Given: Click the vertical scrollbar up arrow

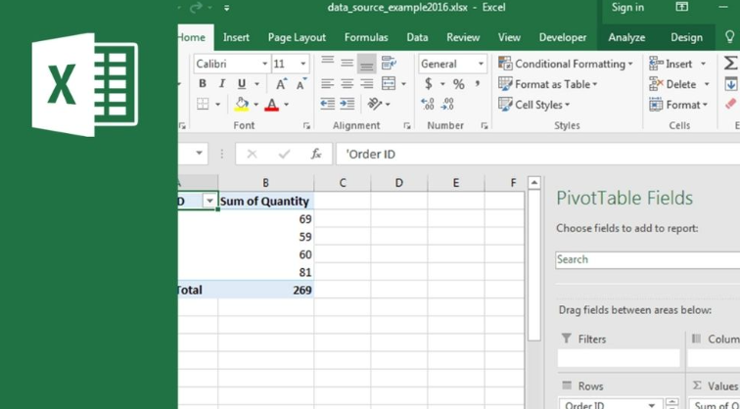Looking at the screenshot, I should [x=533, y=183].
